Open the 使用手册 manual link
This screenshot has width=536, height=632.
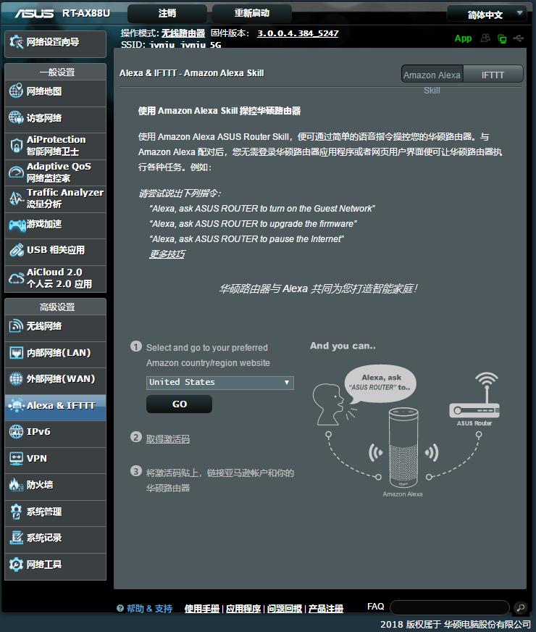pyautogui.click(x=202, y=609)
